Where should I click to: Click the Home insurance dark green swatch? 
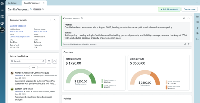[x=102, y=86]
